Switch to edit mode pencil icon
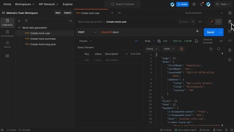234x132 pixels. click(212, 22)
